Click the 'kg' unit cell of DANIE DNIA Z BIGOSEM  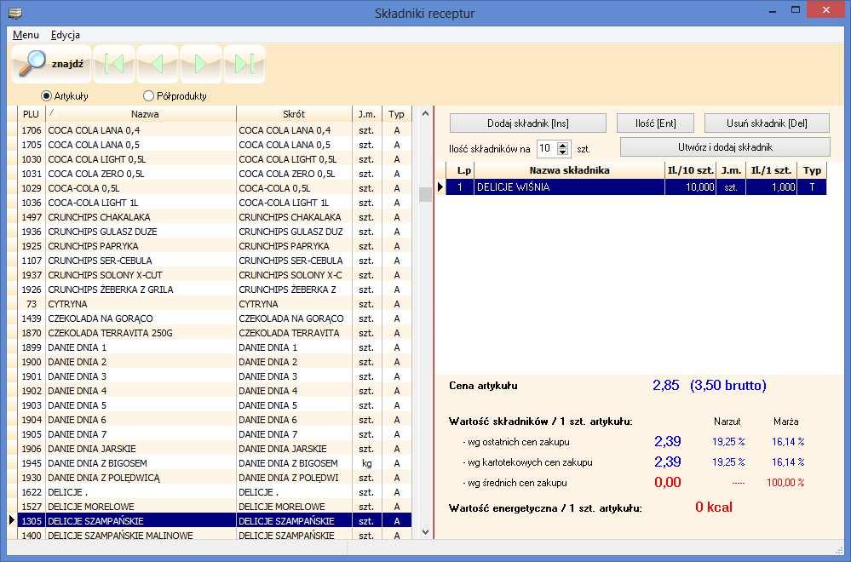tap(367, 463)
